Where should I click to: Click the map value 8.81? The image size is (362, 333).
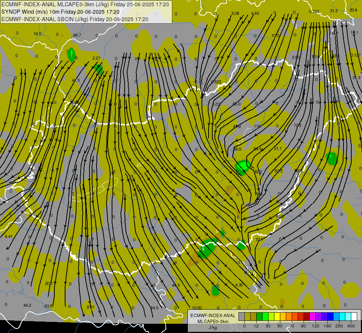(91, 307)
